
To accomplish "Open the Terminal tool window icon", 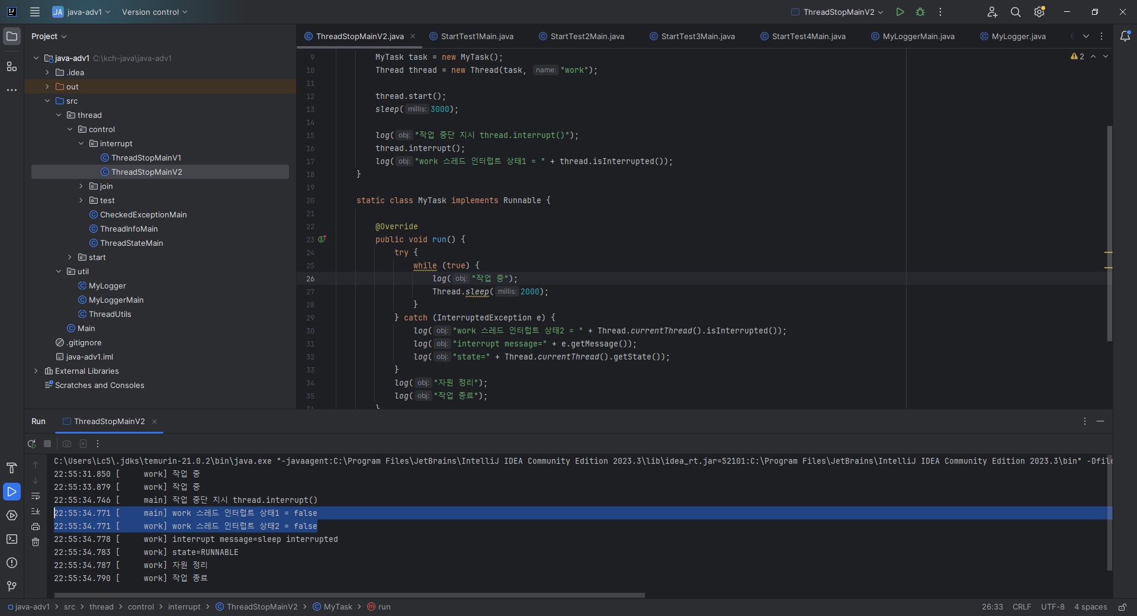I will click(x=11, y=539).
